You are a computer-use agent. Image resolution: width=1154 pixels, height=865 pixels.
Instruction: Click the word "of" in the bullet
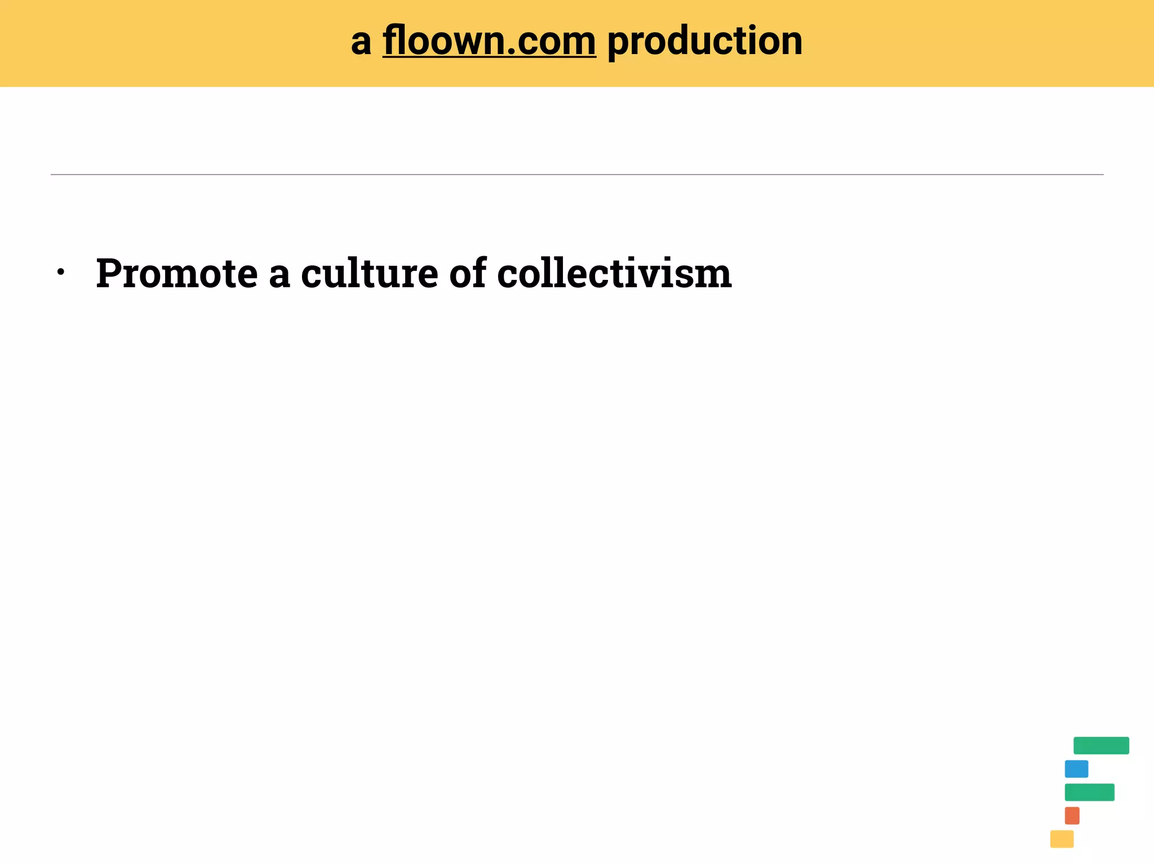point(468,274)
